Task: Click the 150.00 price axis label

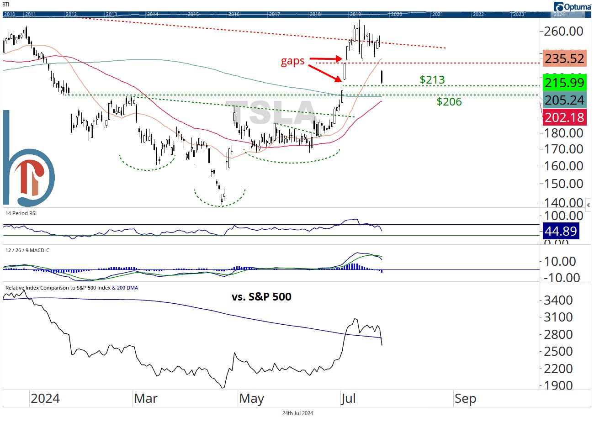Action: click(564, 184)
